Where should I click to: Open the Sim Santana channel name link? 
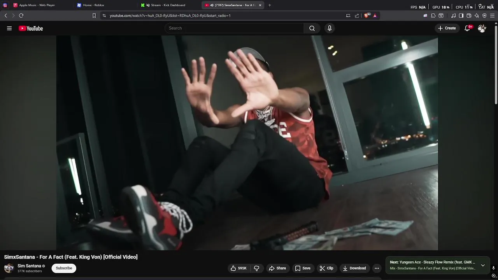pyautogui.click(x=29, y=266)
